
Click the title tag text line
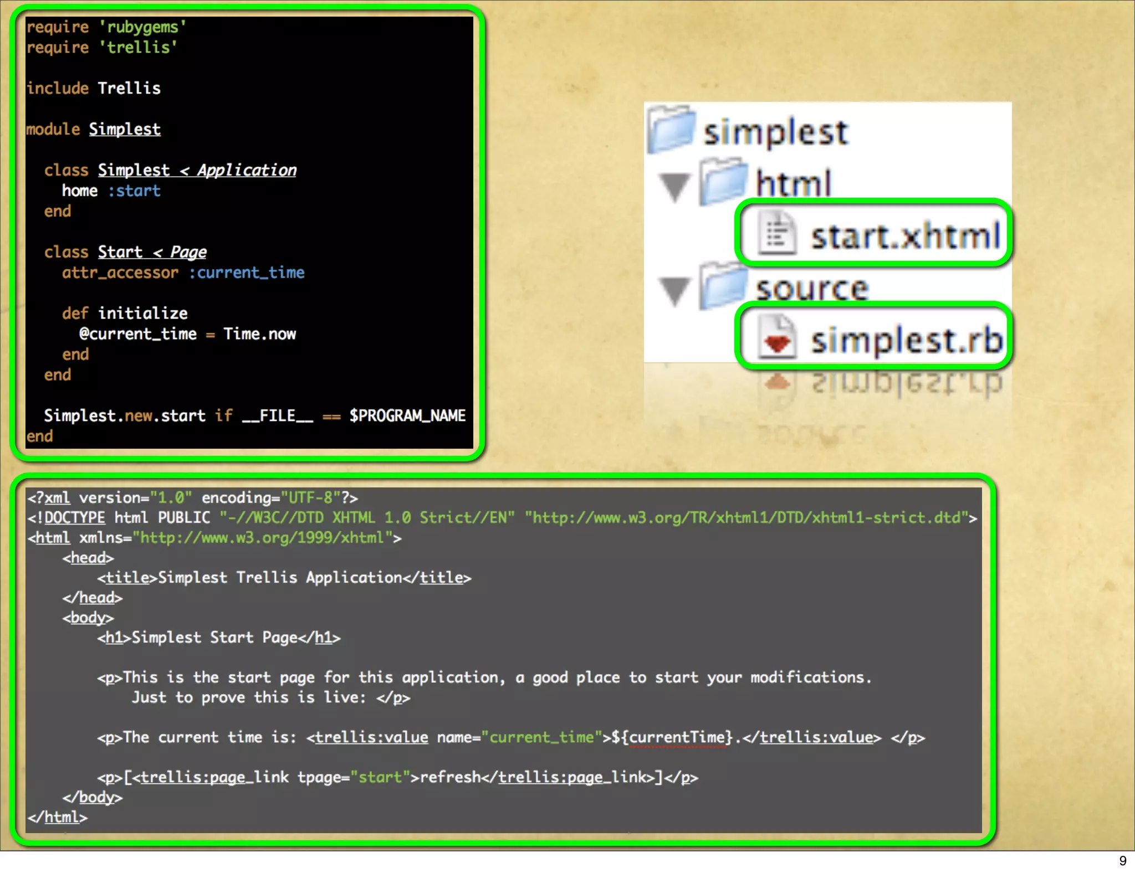284,578
